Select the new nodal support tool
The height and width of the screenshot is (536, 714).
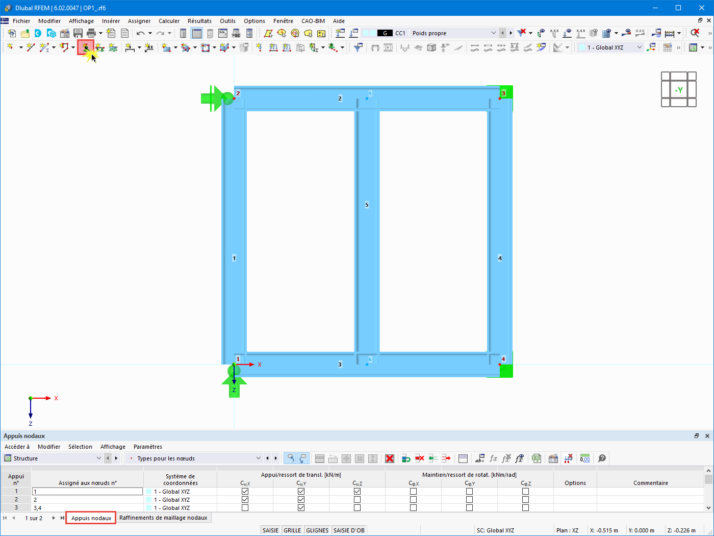tap(86, 47)
